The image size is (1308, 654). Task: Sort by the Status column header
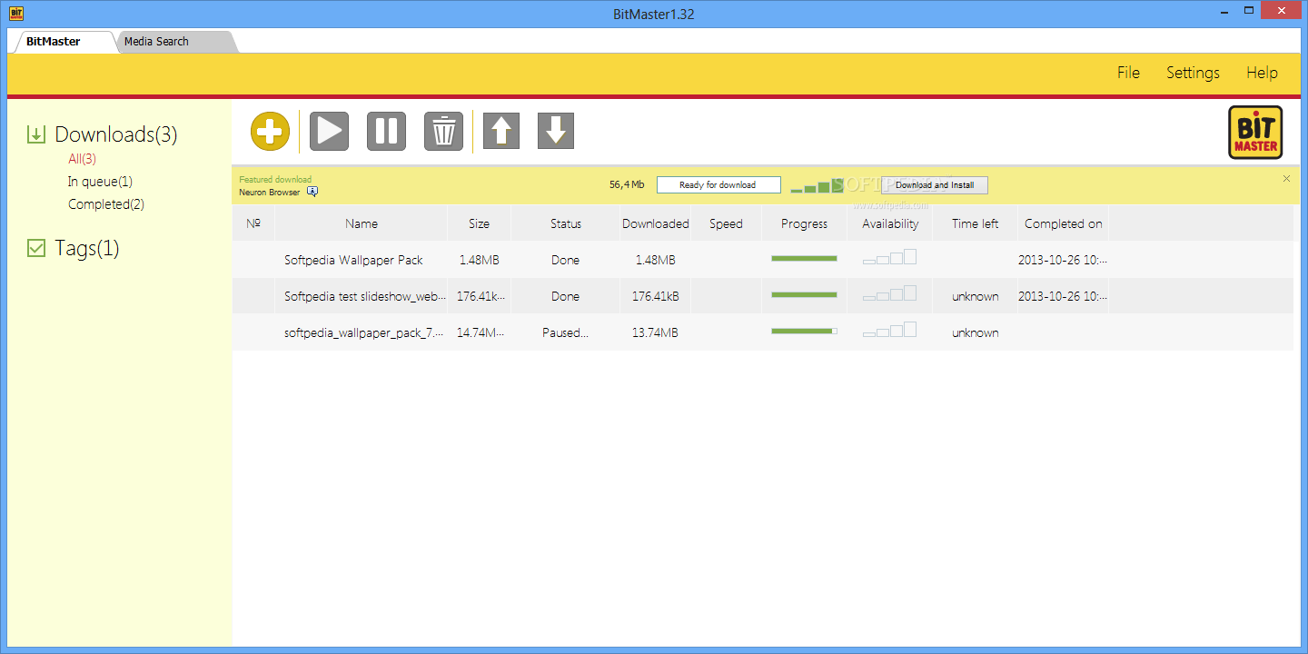566,223
